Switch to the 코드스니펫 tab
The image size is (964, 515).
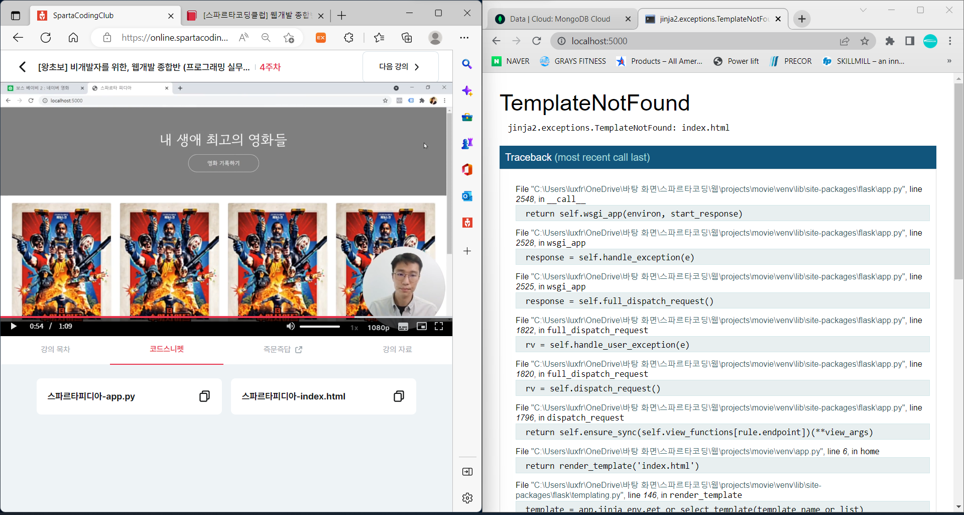[x=167, y=349]
